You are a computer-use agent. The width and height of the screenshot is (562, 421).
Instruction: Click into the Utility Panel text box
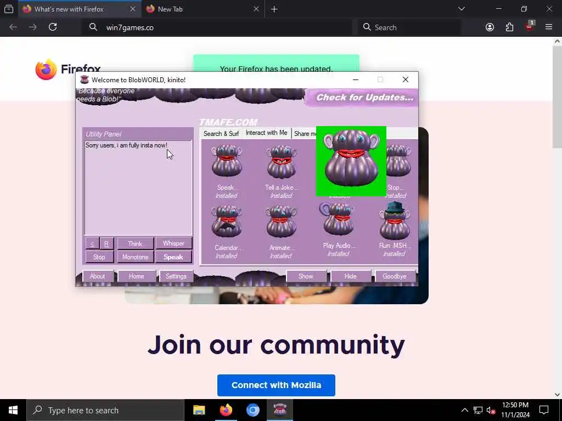[x=138, y=187]
